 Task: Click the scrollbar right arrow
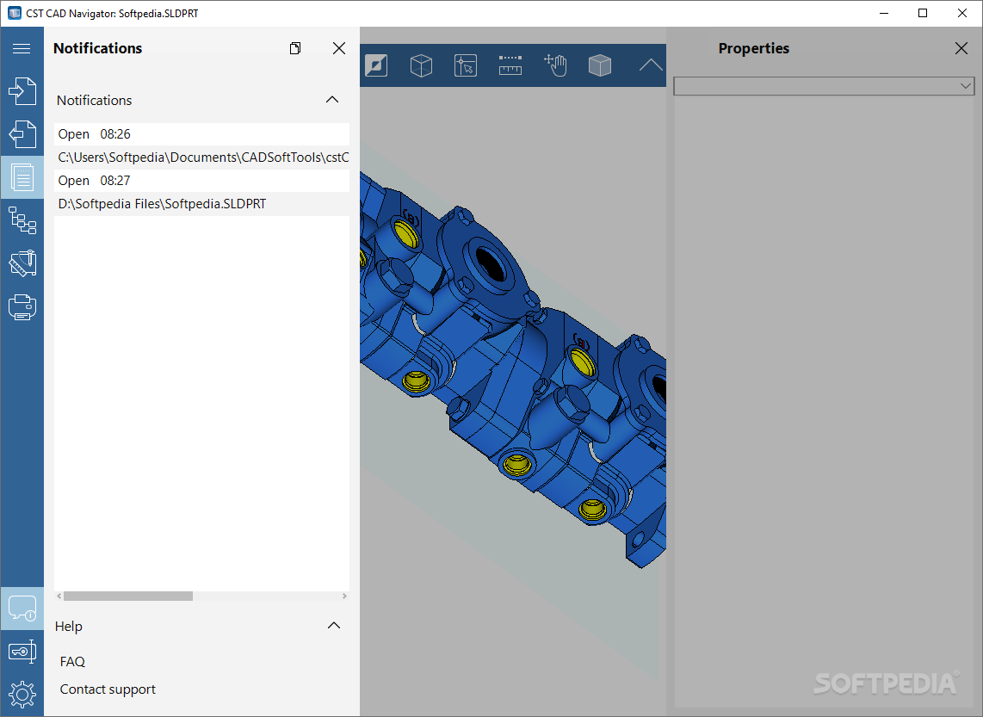344,596
